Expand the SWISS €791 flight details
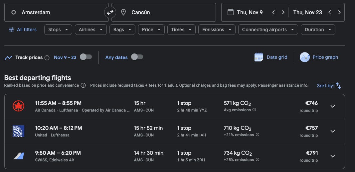This screenshot has height=172, width=355. 332,156
